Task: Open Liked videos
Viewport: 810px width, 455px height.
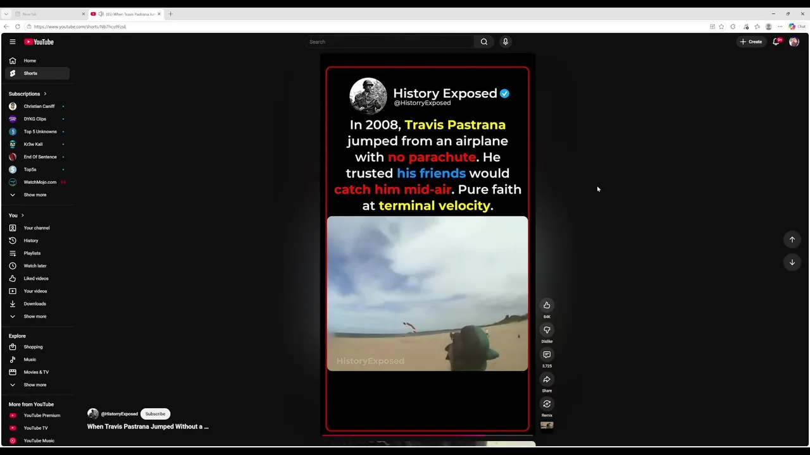Action: coord(37,279)
